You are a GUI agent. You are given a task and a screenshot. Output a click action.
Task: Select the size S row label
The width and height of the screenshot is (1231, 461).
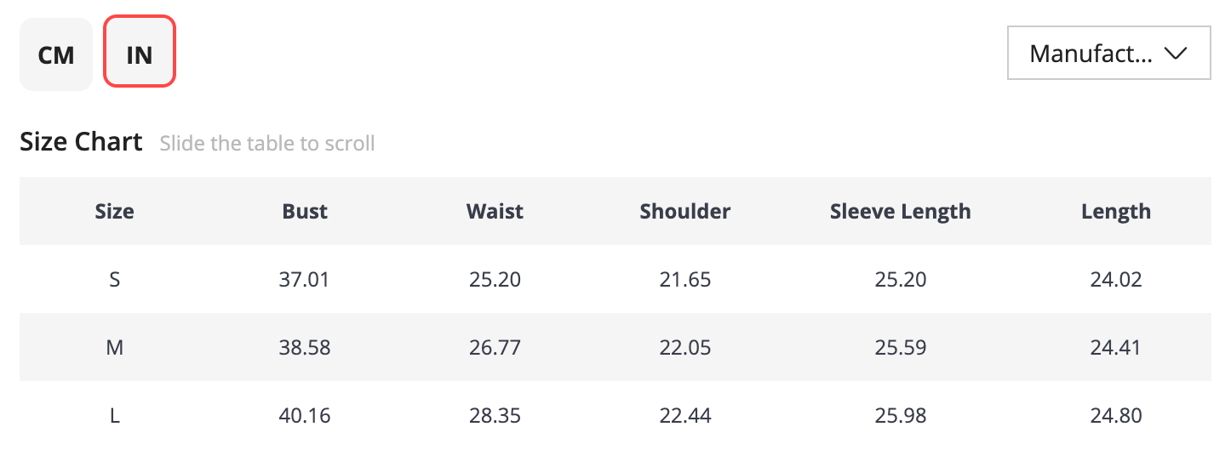[114, 279]
